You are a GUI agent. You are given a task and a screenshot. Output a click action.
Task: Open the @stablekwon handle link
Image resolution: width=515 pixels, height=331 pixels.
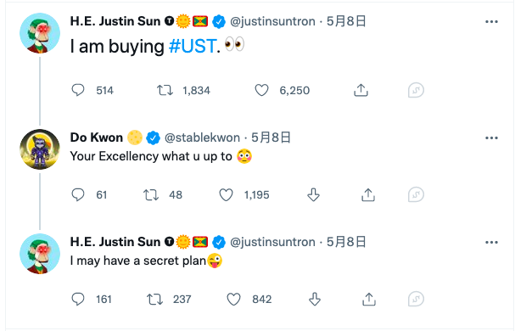coord(202,137)
